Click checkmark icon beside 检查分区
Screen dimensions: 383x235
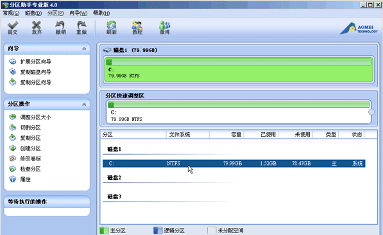tap(12, 169)
